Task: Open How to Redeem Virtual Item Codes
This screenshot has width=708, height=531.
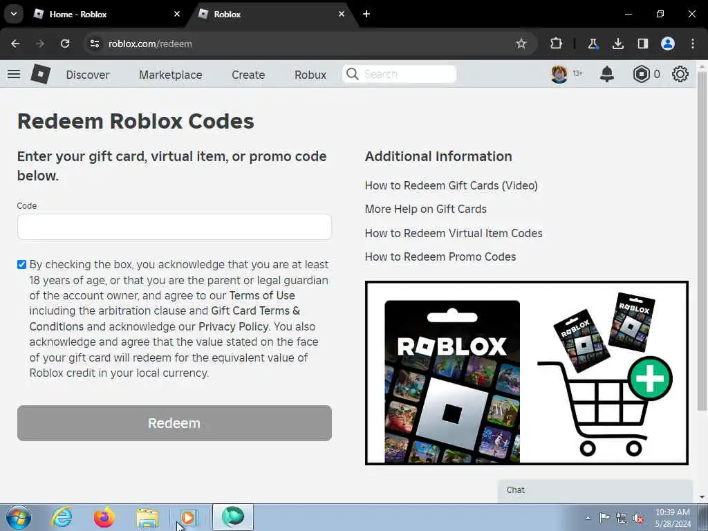Action: pyautogui.click(x=454, y=233)
